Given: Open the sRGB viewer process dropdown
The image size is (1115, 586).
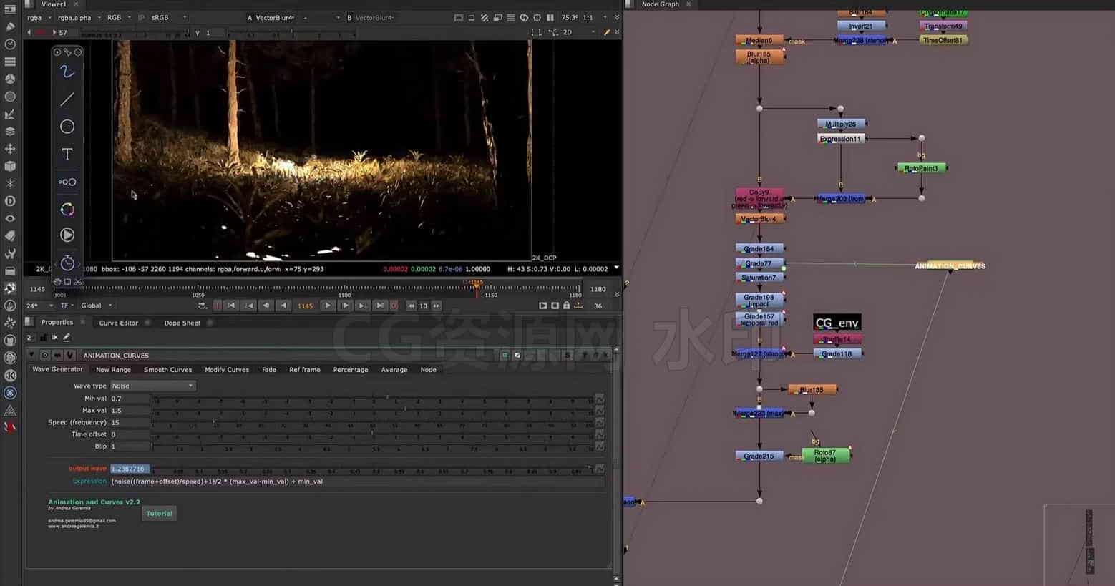Looking at the screenshot, I should click(x=169, y=17).
